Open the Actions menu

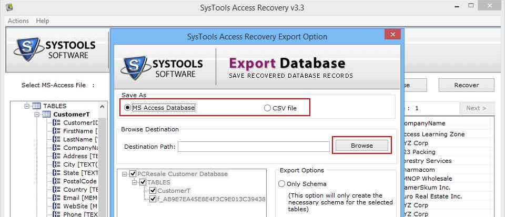(x=18, y=20)
